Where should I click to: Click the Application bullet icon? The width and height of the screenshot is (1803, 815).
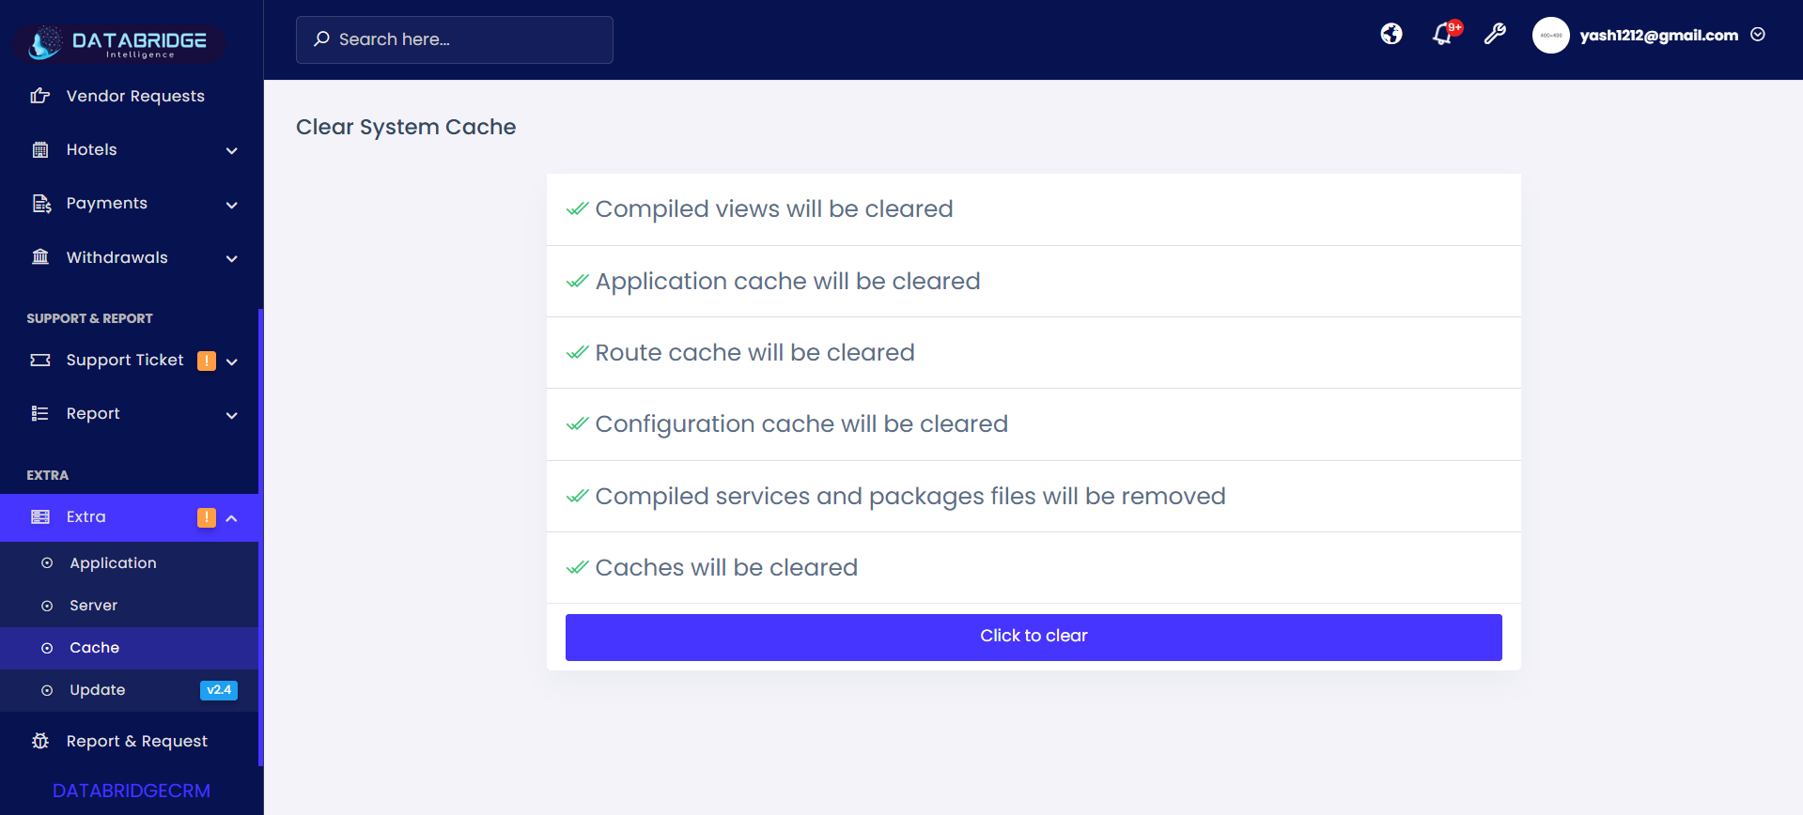point(47,563)
